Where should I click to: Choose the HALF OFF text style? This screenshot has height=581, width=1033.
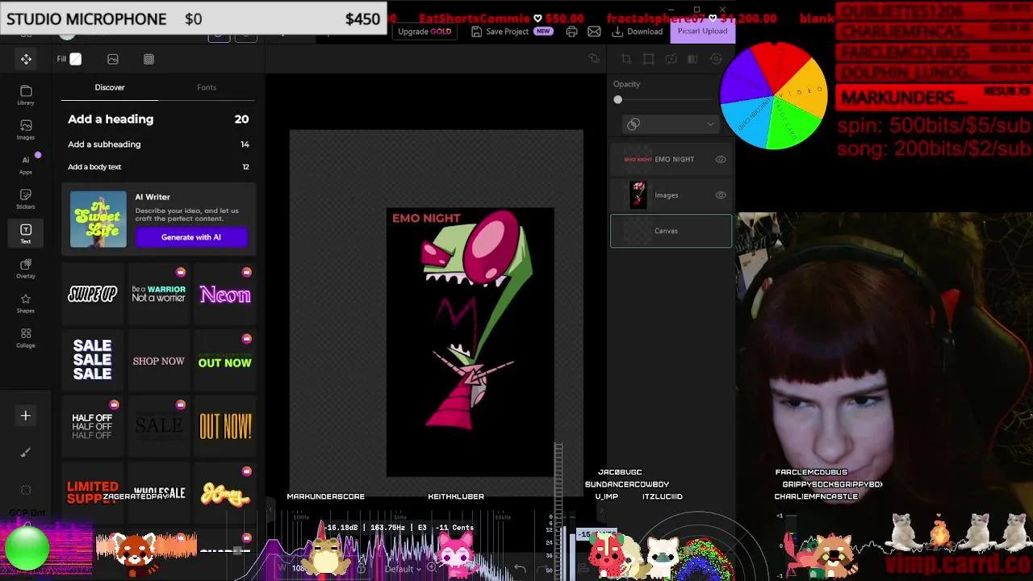point(93,427)
